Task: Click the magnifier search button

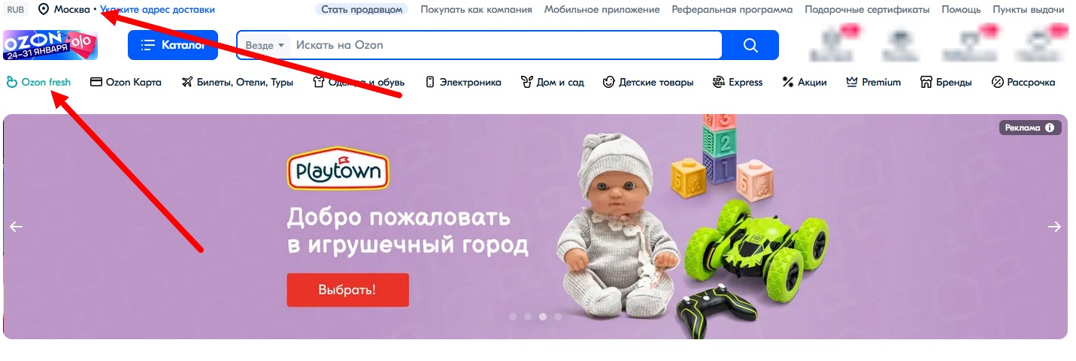Action: [750, 45]
